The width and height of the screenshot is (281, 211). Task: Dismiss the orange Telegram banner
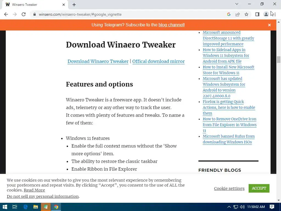click(269, 25)
